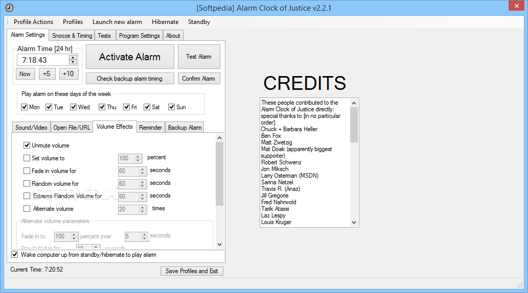Viewport: 528px width, 293px height.
Task: Uncheck the Mon day checkbox
Action: tap(24, 107)
